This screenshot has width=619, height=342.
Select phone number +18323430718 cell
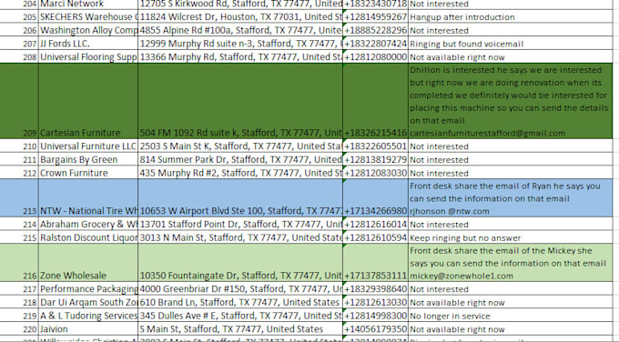[x=375, y=4]
